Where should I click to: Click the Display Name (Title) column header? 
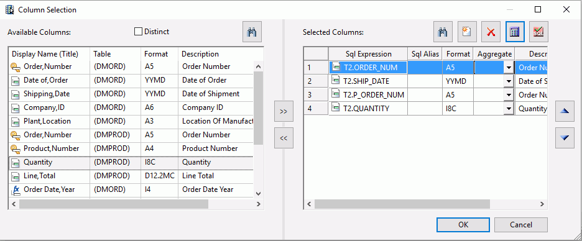pos(49,54)
